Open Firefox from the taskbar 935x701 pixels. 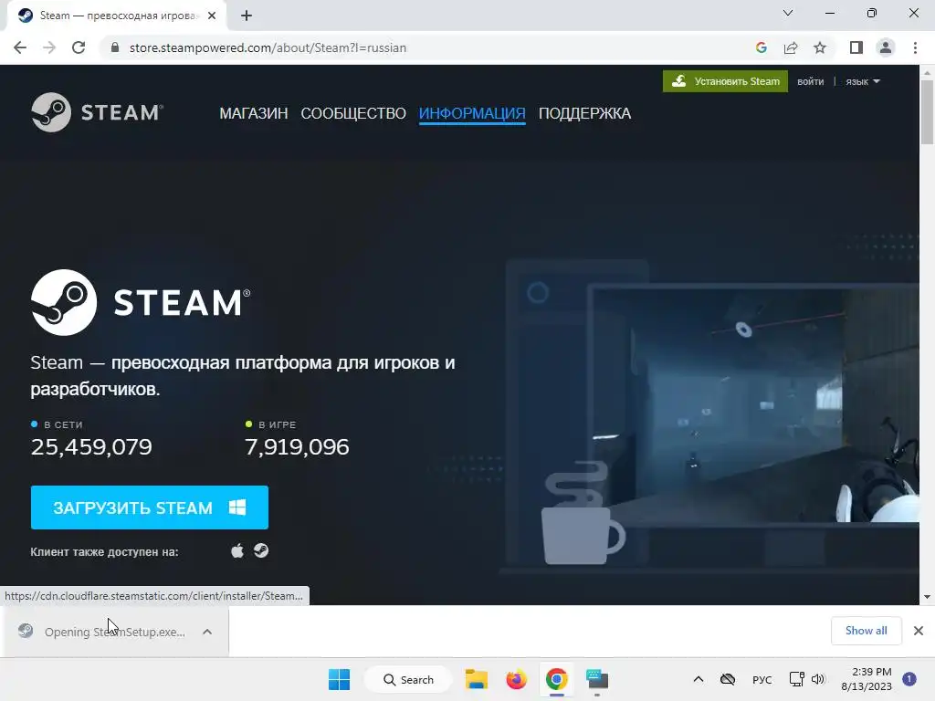click(x=517, y=679)
